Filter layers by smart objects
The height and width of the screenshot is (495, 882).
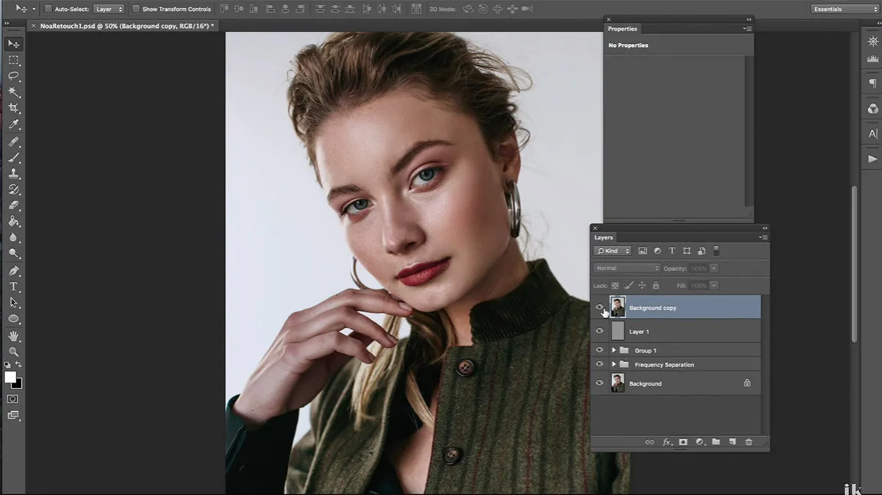[701, 251]
